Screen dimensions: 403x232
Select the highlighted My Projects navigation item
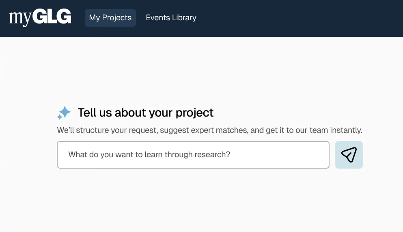click(110, 18)
